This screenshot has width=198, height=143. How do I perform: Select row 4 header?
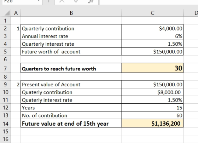(5, 44)
